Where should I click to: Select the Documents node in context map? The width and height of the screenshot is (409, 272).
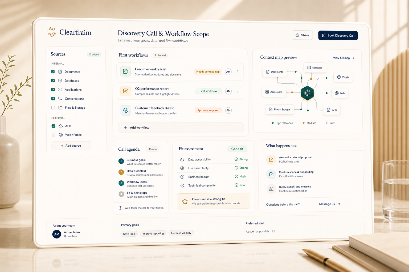[275, 72]
